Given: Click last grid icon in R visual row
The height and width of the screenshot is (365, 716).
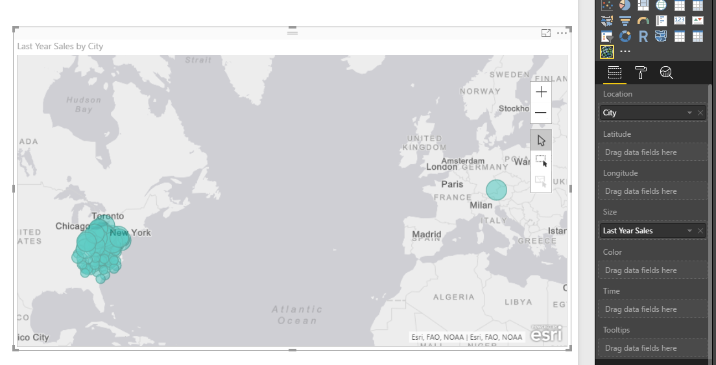Looking at the screenshot, I should (698, 36).
